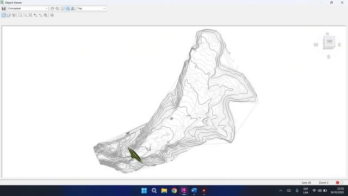Click the W compass letter on ViewCube

tap(316, 45)
